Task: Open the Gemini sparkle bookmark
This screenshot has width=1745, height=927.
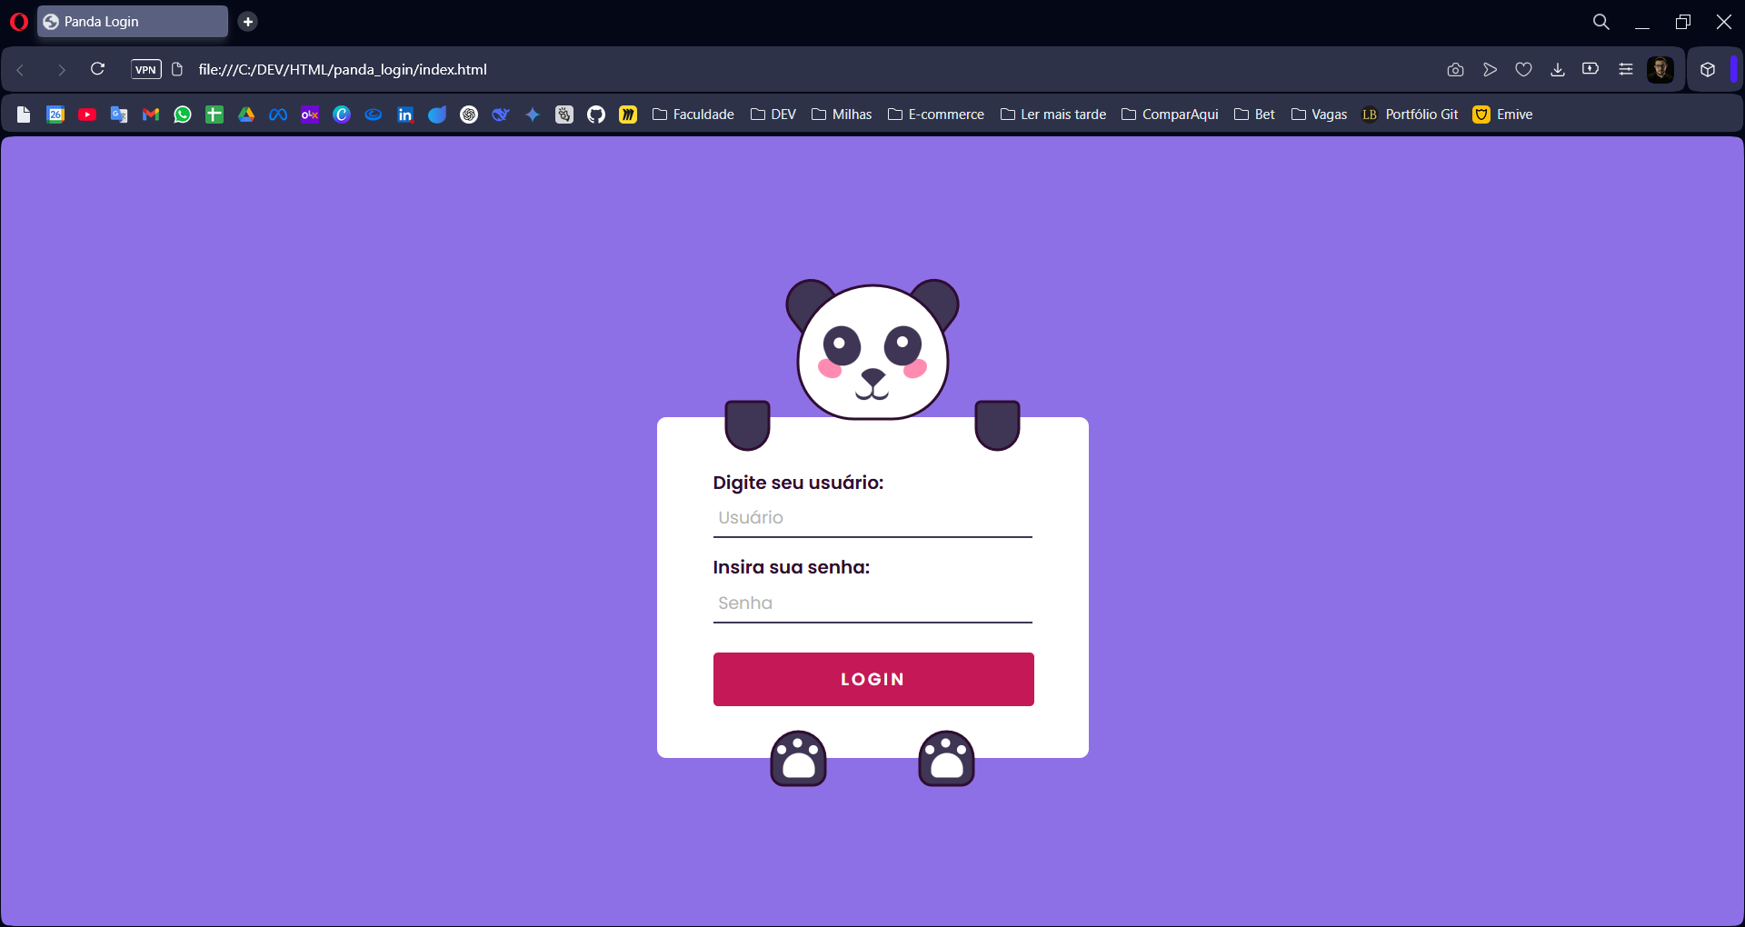Action: tap(533, 115)
